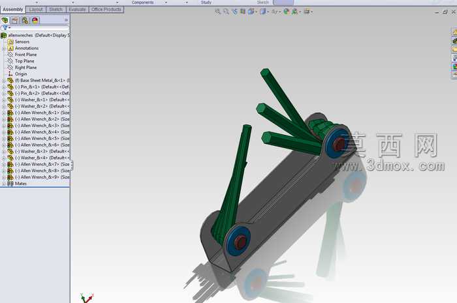Open Appearances task pane sphere icon
This screenshot has height=303, width=457.
point(454,66)
